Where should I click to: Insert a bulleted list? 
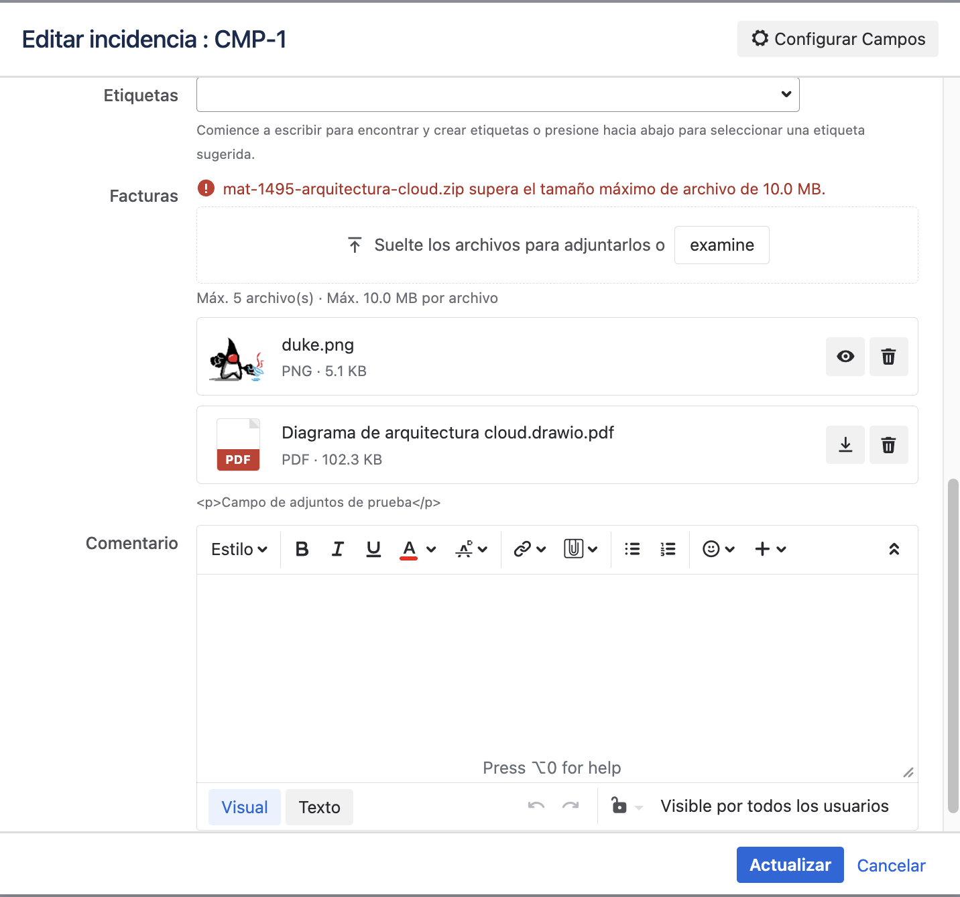pyautogui.click(x=632, y=549)
